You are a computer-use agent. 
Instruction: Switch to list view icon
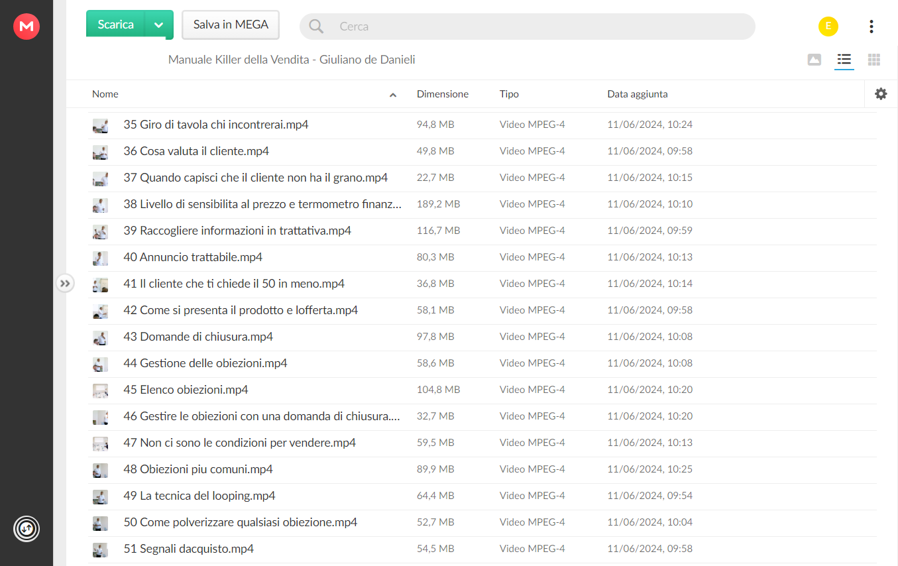[844, 60]
